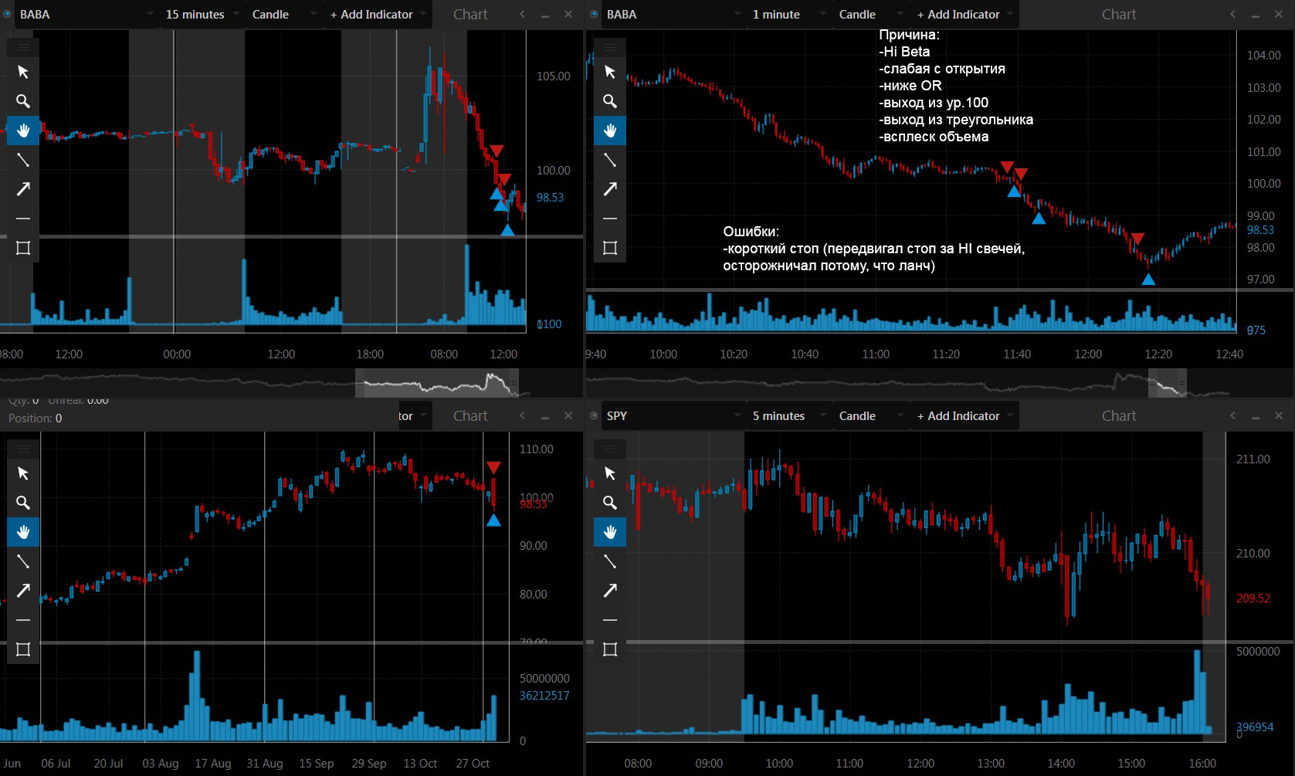
Task: Pick the trend line tool in BABA 15-minute chart
Action: coord(23,160)
